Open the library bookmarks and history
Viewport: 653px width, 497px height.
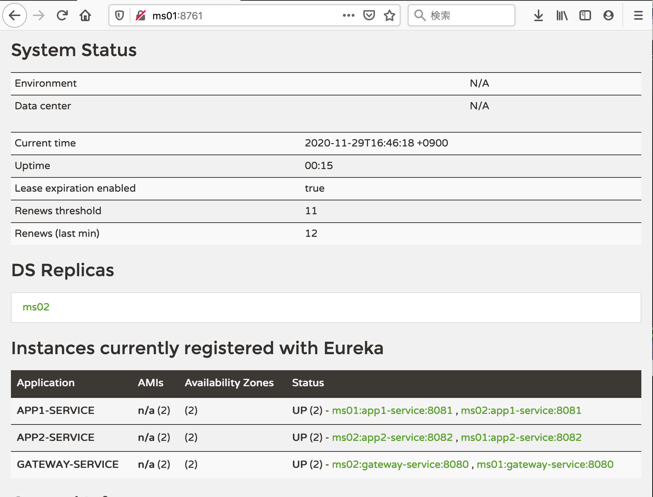click(x=562, y=15)
